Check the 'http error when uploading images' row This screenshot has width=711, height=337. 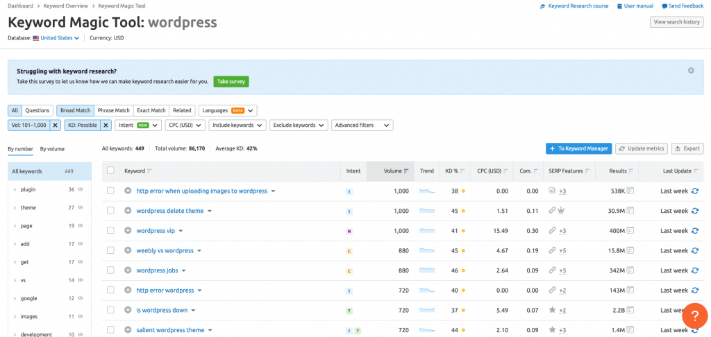point(110,191)
